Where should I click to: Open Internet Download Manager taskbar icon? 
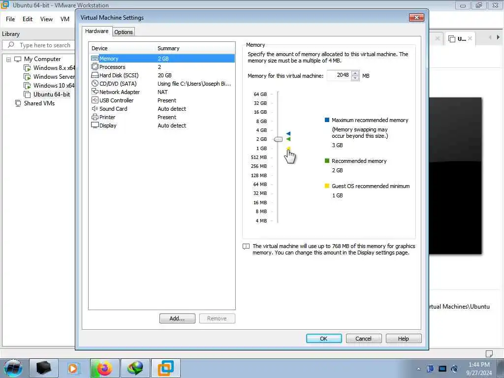click(135, 368)
